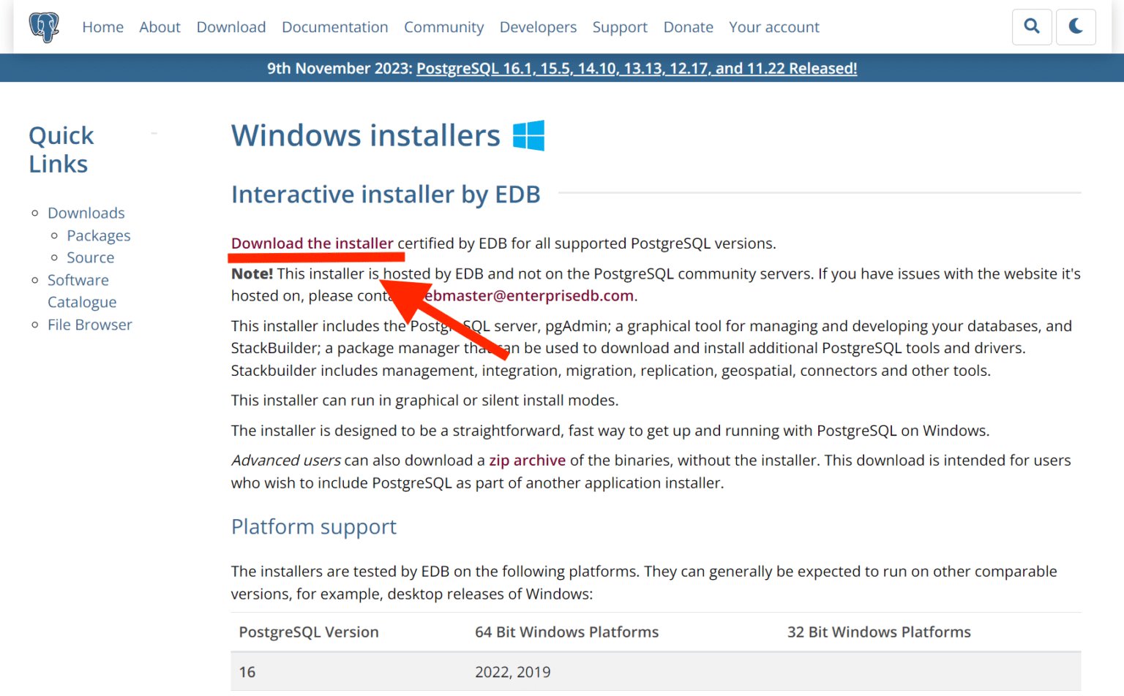The width and height of the screenshot is (1124, 696).
Task: Open the Home menu item
Action: [x=102, y=27]
